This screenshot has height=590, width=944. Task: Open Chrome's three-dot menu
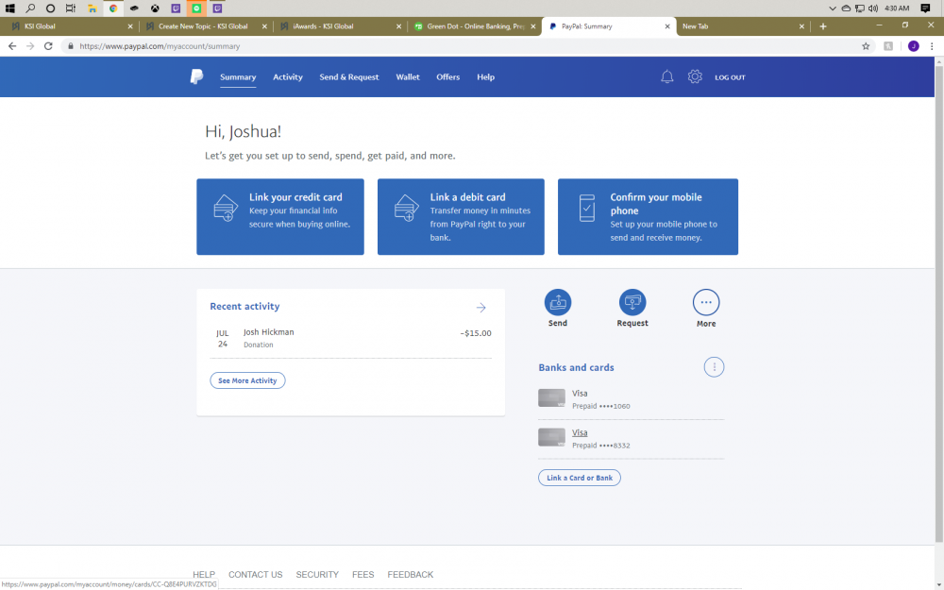tap(932, 45)
